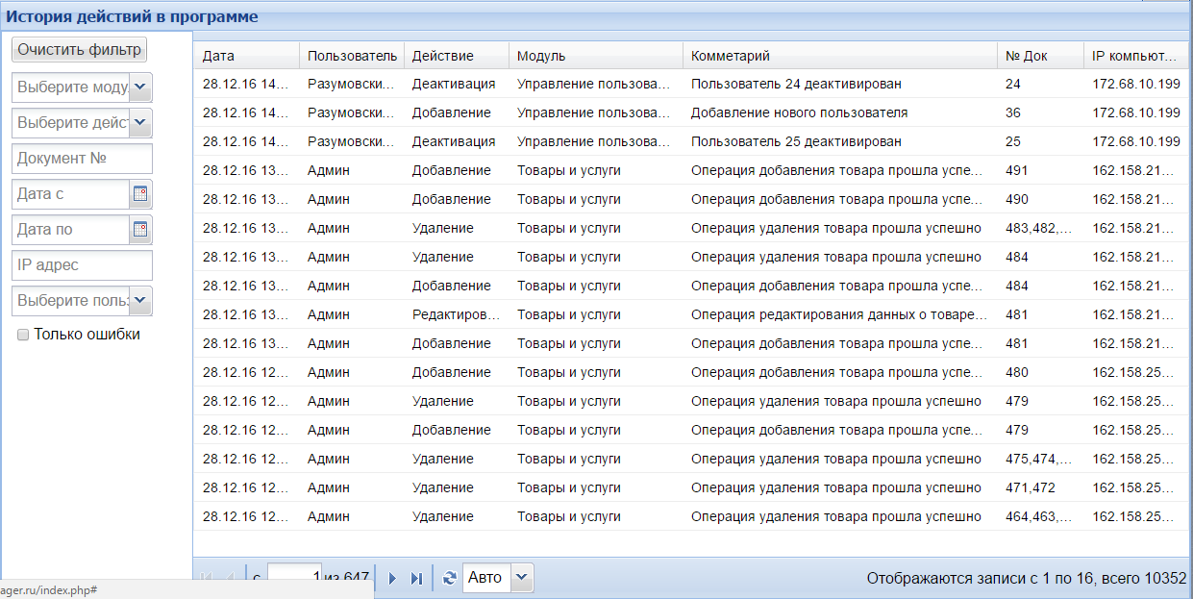Sort by the 'Дата' column header
This screenshot has height=599, width=1193.
point(246,56)
